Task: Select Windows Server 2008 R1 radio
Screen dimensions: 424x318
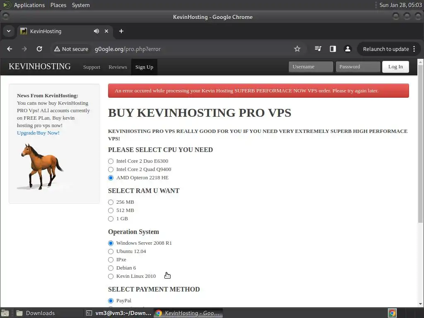Action: pos(111,243)
